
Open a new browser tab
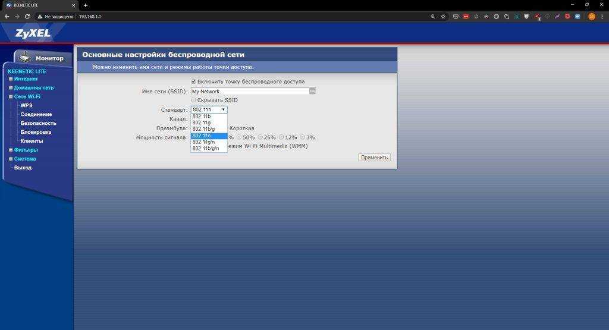pyautogui.click(x=86, y=5)
